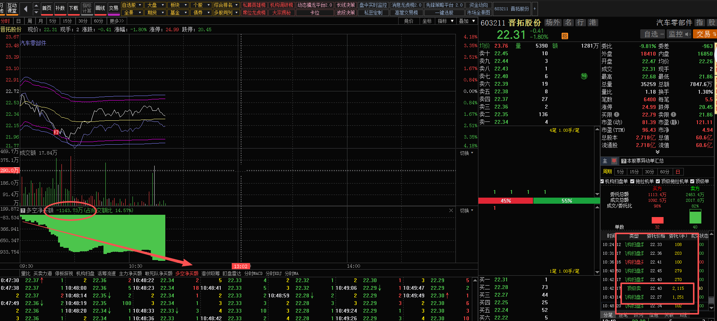Screen dimensions: 717x321
Task: Click the 指 badge next to 汽车零部件
Action: [x=699, y=22]
